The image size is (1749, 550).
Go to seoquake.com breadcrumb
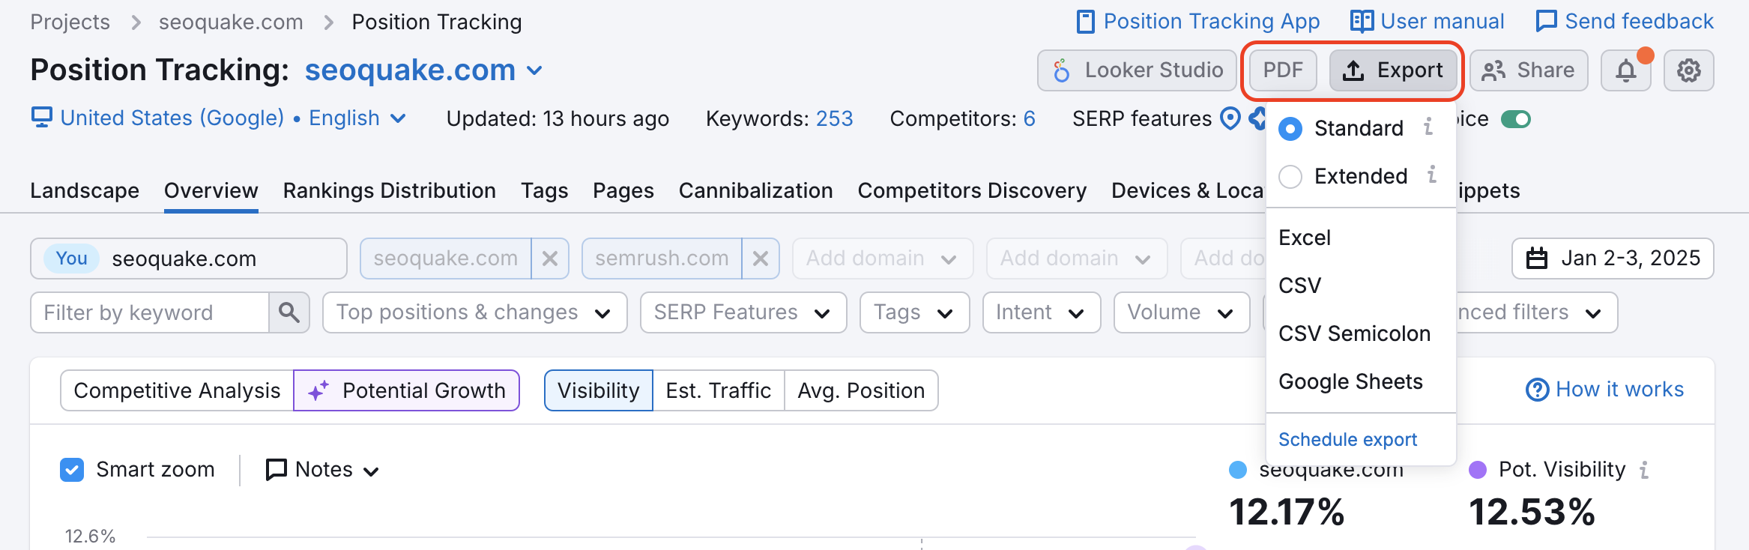(231, 22)
